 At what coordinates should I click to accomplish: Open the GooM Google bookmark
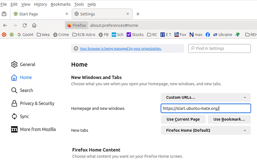[25, 35]
